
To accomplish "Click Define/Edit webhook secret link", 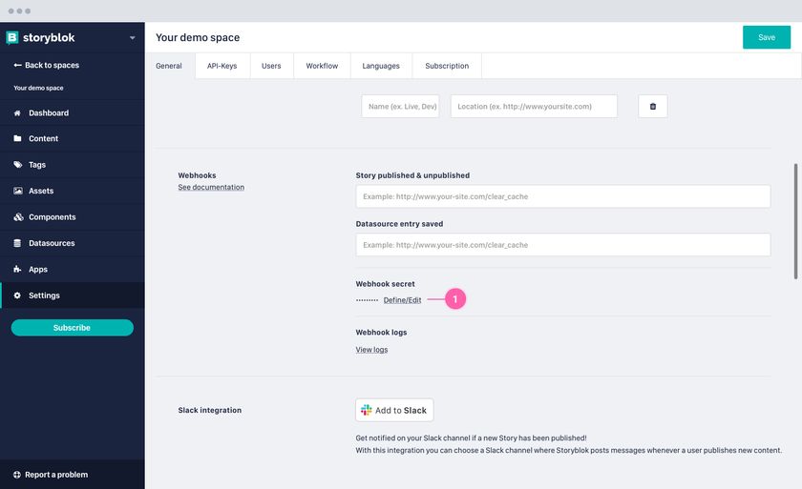I will point(403,300).
